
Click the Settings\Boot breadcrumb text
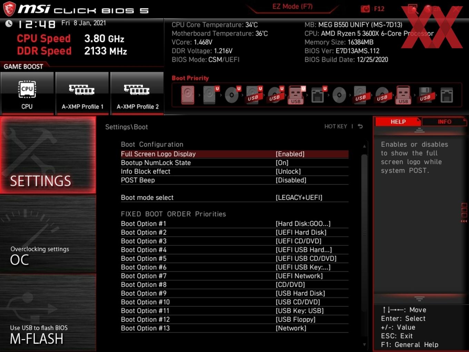pyautogui.click(x=127, y=127)
